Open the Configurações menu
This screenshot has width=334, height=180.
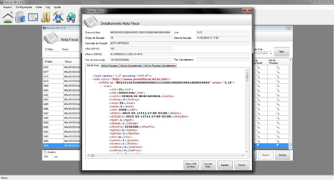(x=24, y=7)
